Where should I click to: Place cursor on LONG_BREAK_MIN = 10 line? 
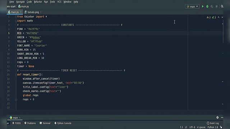[x=31, y=58]
